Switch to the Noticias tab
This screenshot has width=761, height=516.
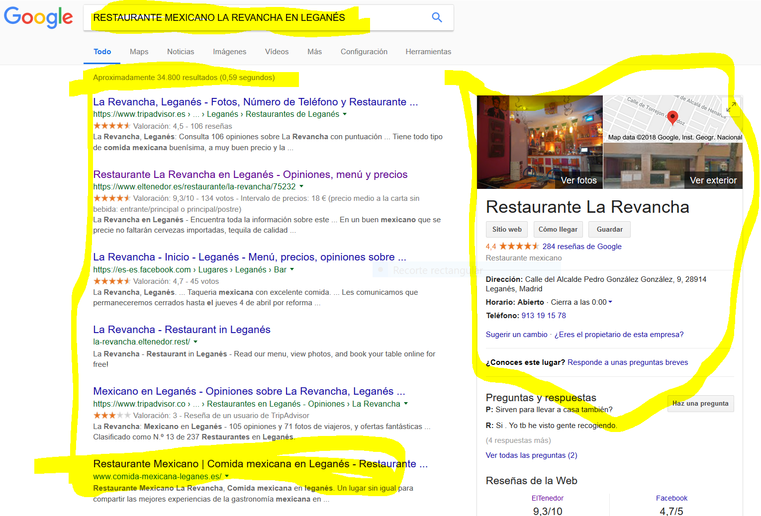[x=181, y=52]
